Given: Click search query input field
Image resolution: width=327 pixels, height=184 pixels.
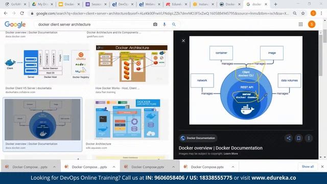Looking at the screenshot, I should pos(94,25).
